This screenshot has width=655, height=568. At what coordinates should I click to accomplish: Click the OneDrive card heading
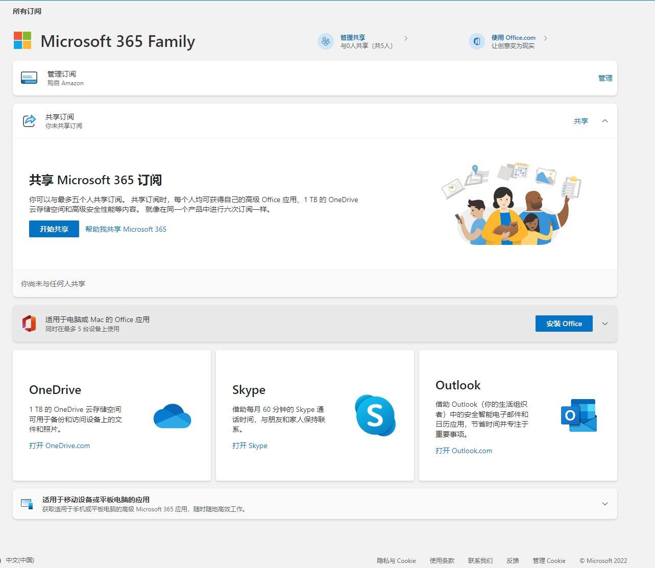[x=55, y=390]
